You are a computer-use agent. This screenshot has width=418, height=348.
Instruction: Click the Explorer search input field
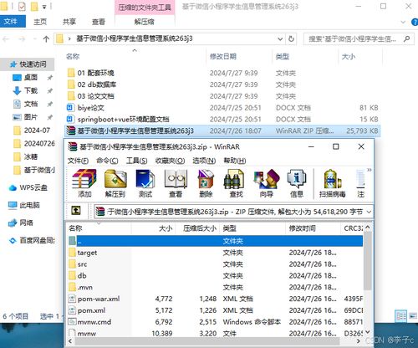coord(352,39)
